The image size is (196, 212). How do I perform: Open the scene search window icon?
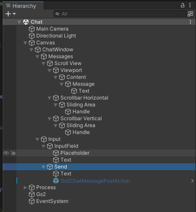190,14
